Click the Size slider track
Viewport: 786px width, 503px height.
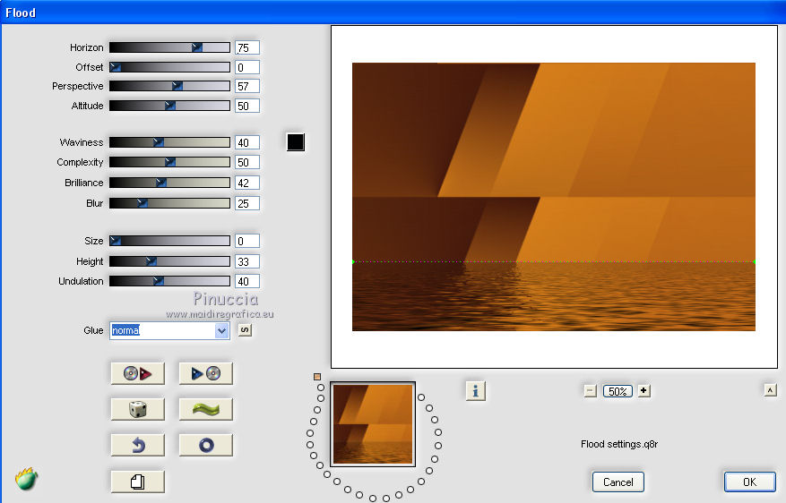coord(169,241)
